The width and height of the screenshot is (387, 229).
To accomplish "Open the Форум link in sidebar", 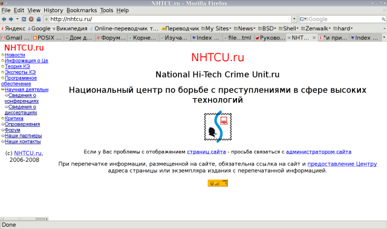I will 12,130.
